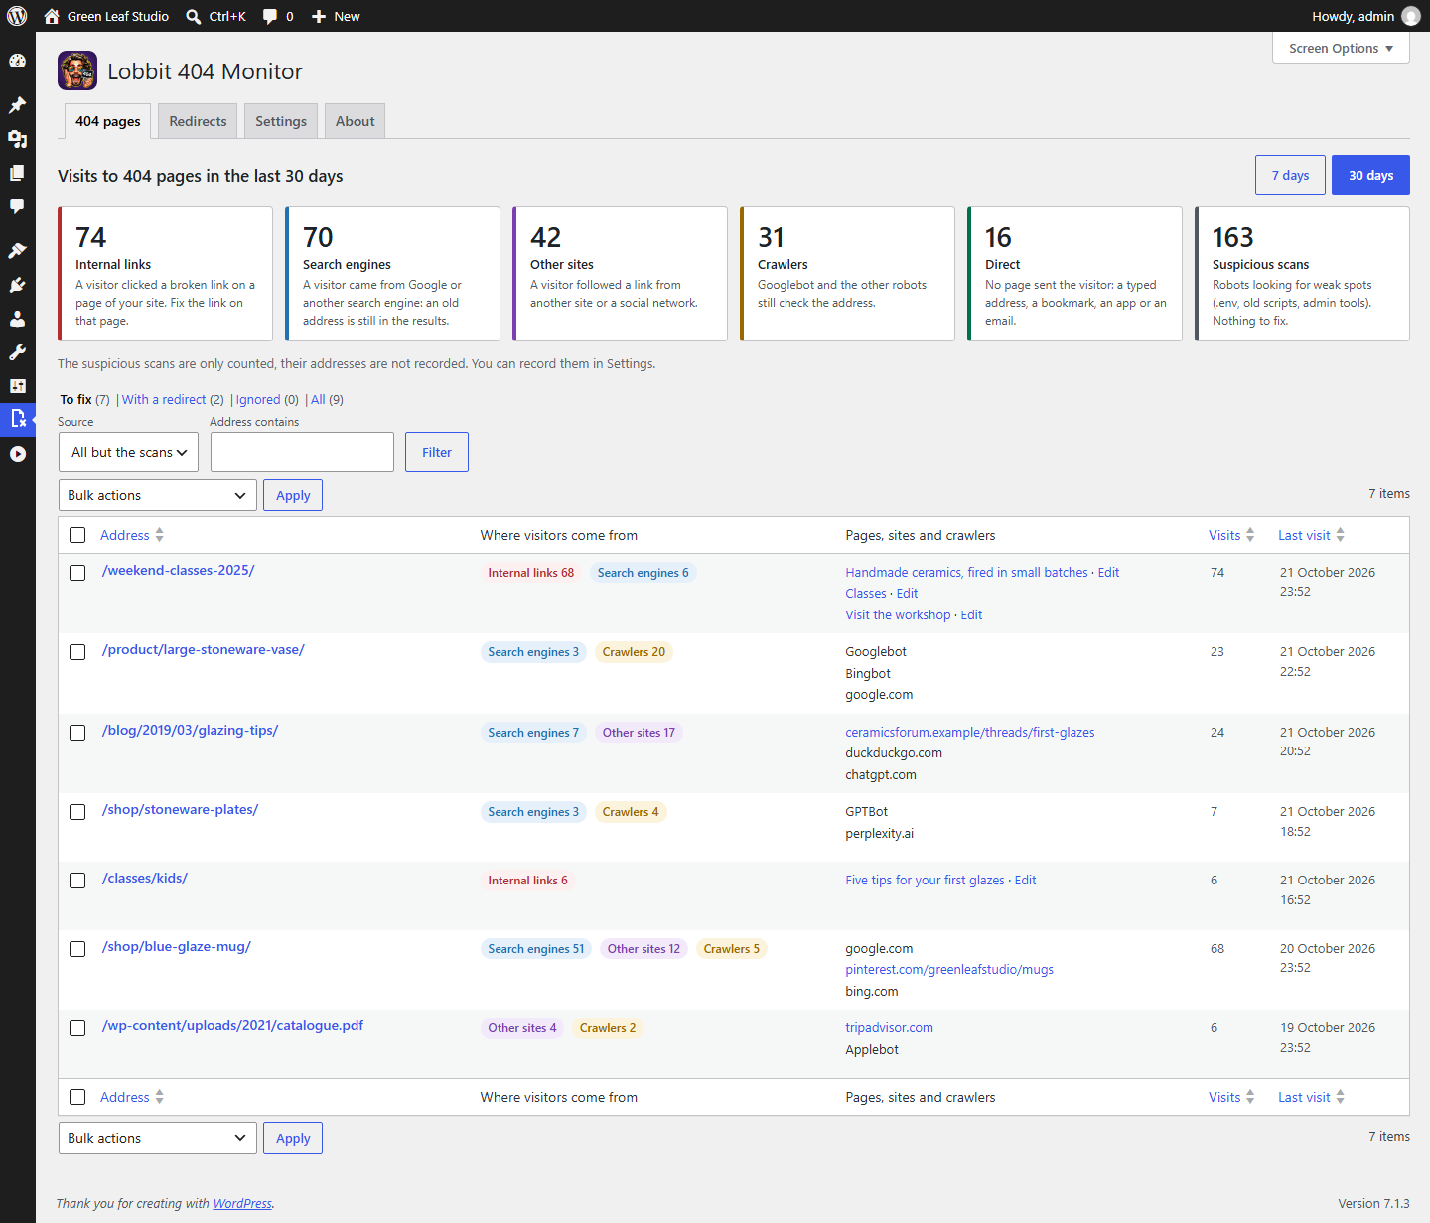Open Plugins via the plug icon
Screen dimensions: 1430x1223
pos(17,285)
